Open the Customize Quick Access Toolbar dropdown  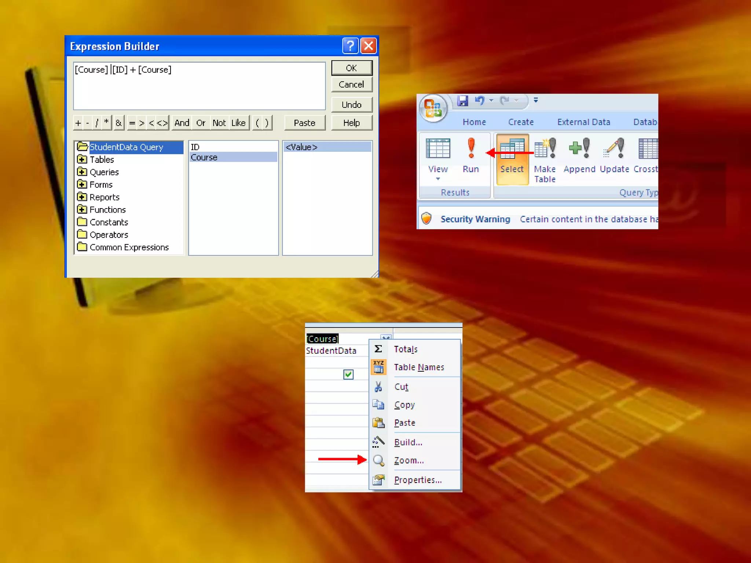[x=536, y=100]
